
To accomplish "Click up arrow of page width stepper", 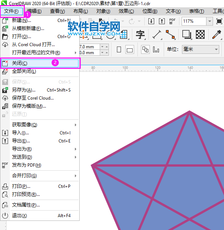I will [x=107, y=47].
